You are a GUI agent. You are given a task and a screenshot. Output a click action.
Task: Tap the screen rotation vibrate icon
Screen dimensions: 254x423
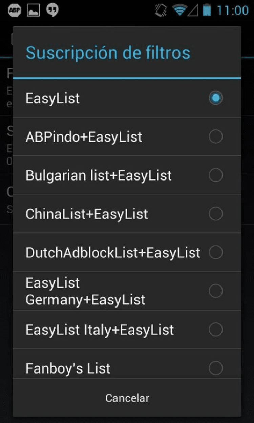[161, 10]
